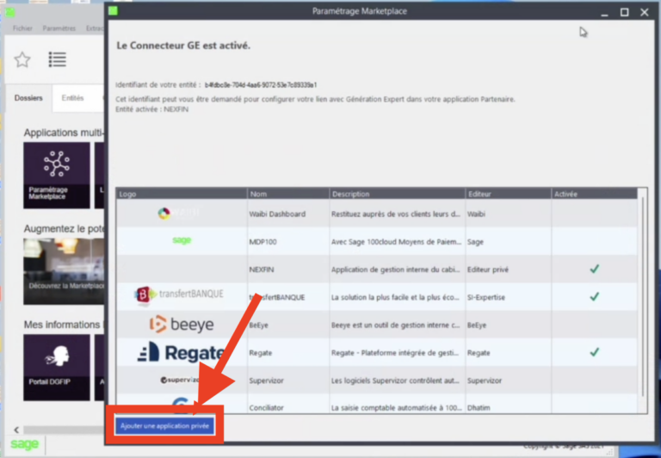Click the Sage logo in status bar
This screenshot has height=458, width=661.
tap(24, 444)
